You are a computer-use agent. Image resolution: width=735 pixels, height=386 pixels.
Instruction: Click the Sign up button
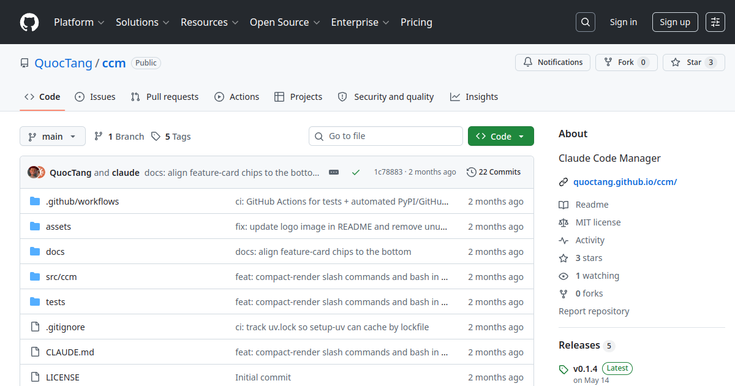coord(675,22)
